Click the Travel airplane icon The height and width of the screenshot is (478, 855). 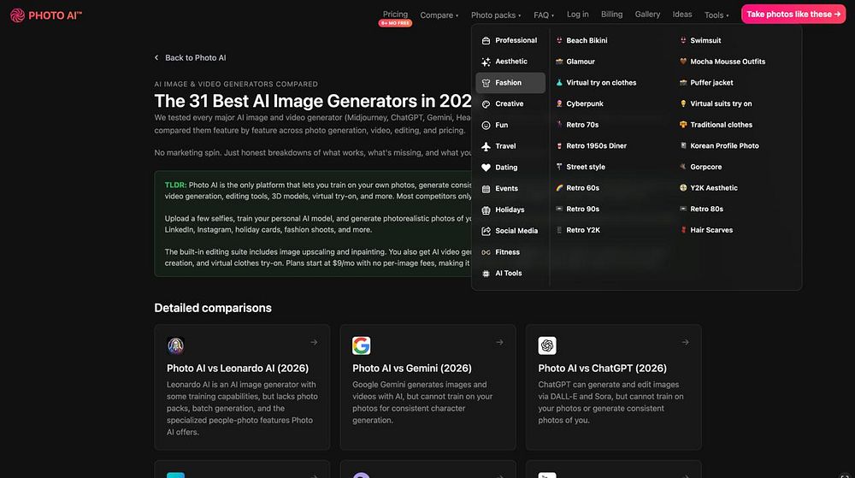[486, 146]
